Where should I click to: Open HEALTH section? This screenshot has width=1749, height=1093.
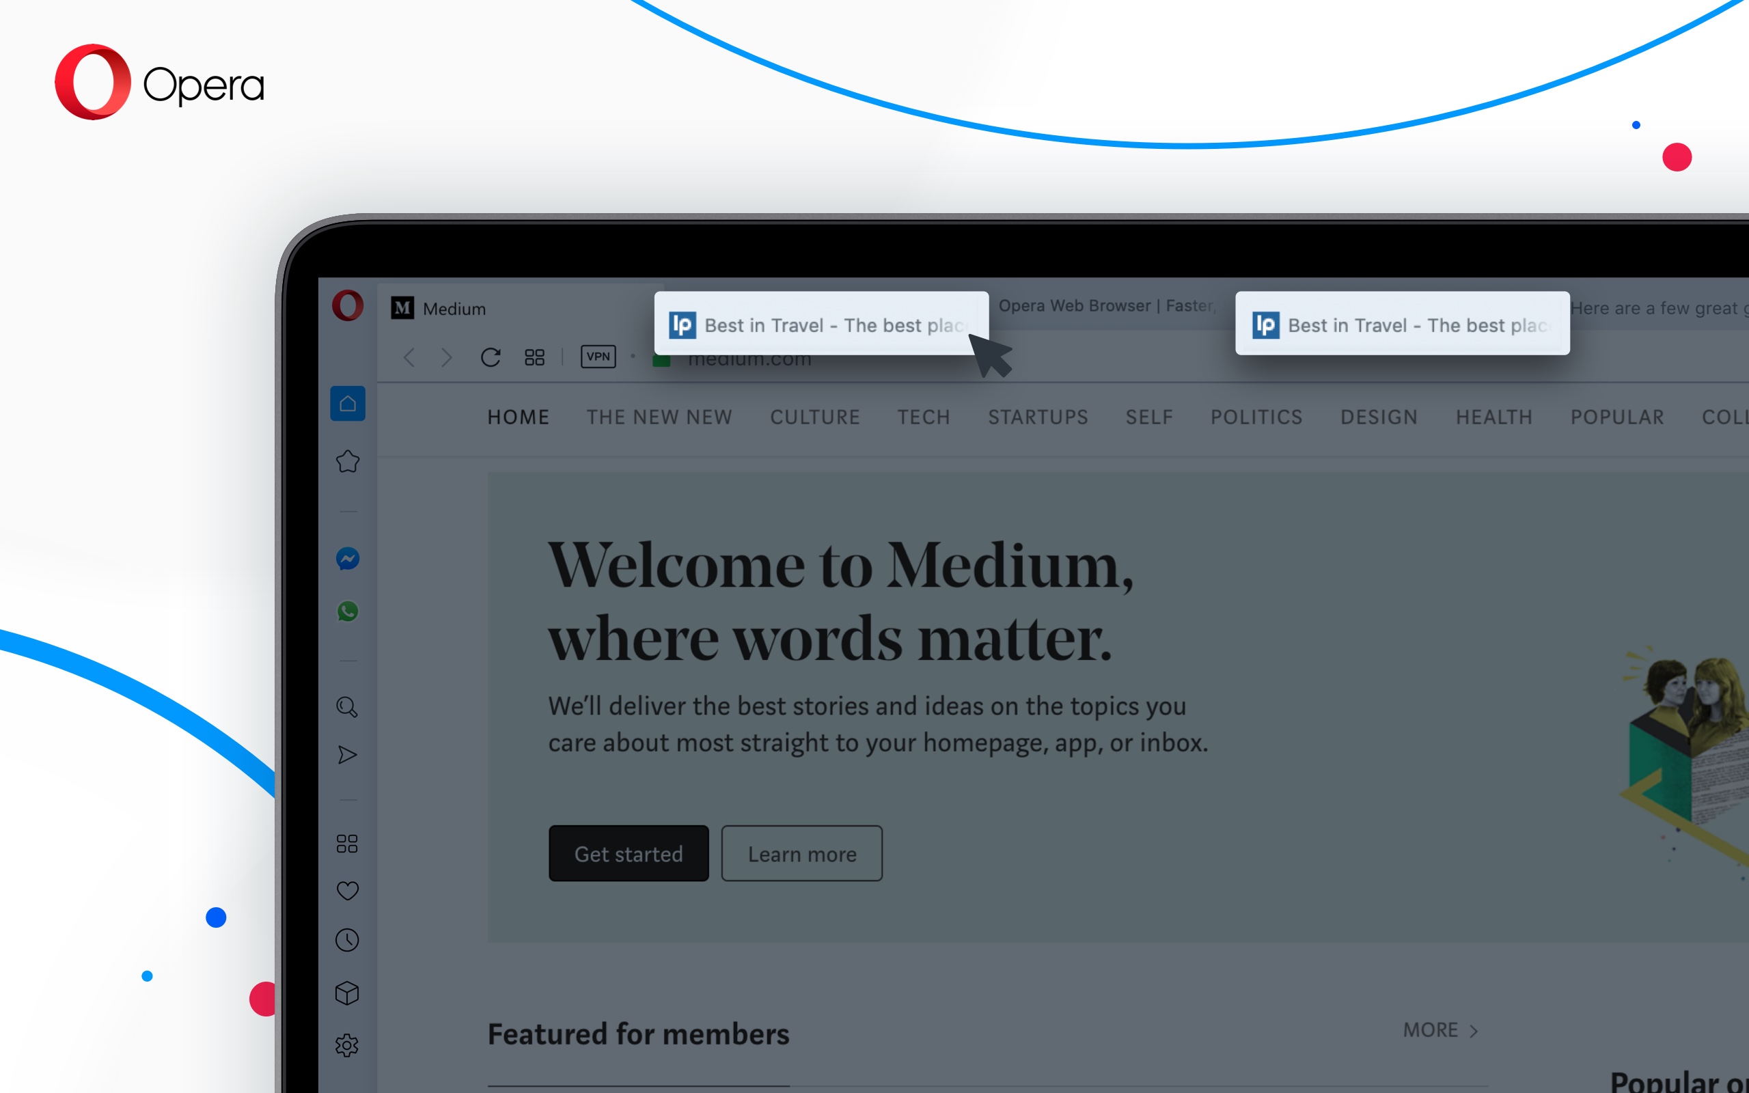(x=1494, y=417)
